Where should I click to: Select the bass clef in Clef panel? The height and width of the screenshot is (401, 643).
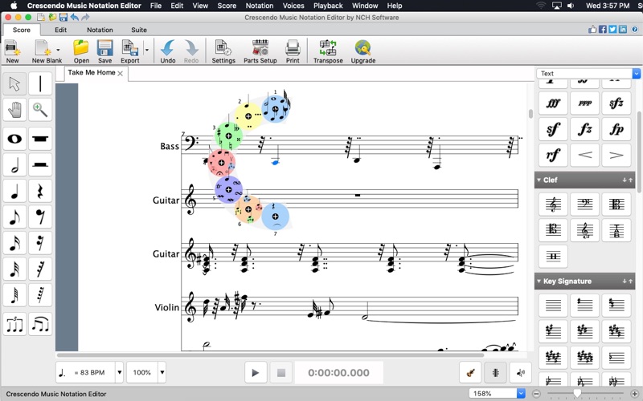585,205
